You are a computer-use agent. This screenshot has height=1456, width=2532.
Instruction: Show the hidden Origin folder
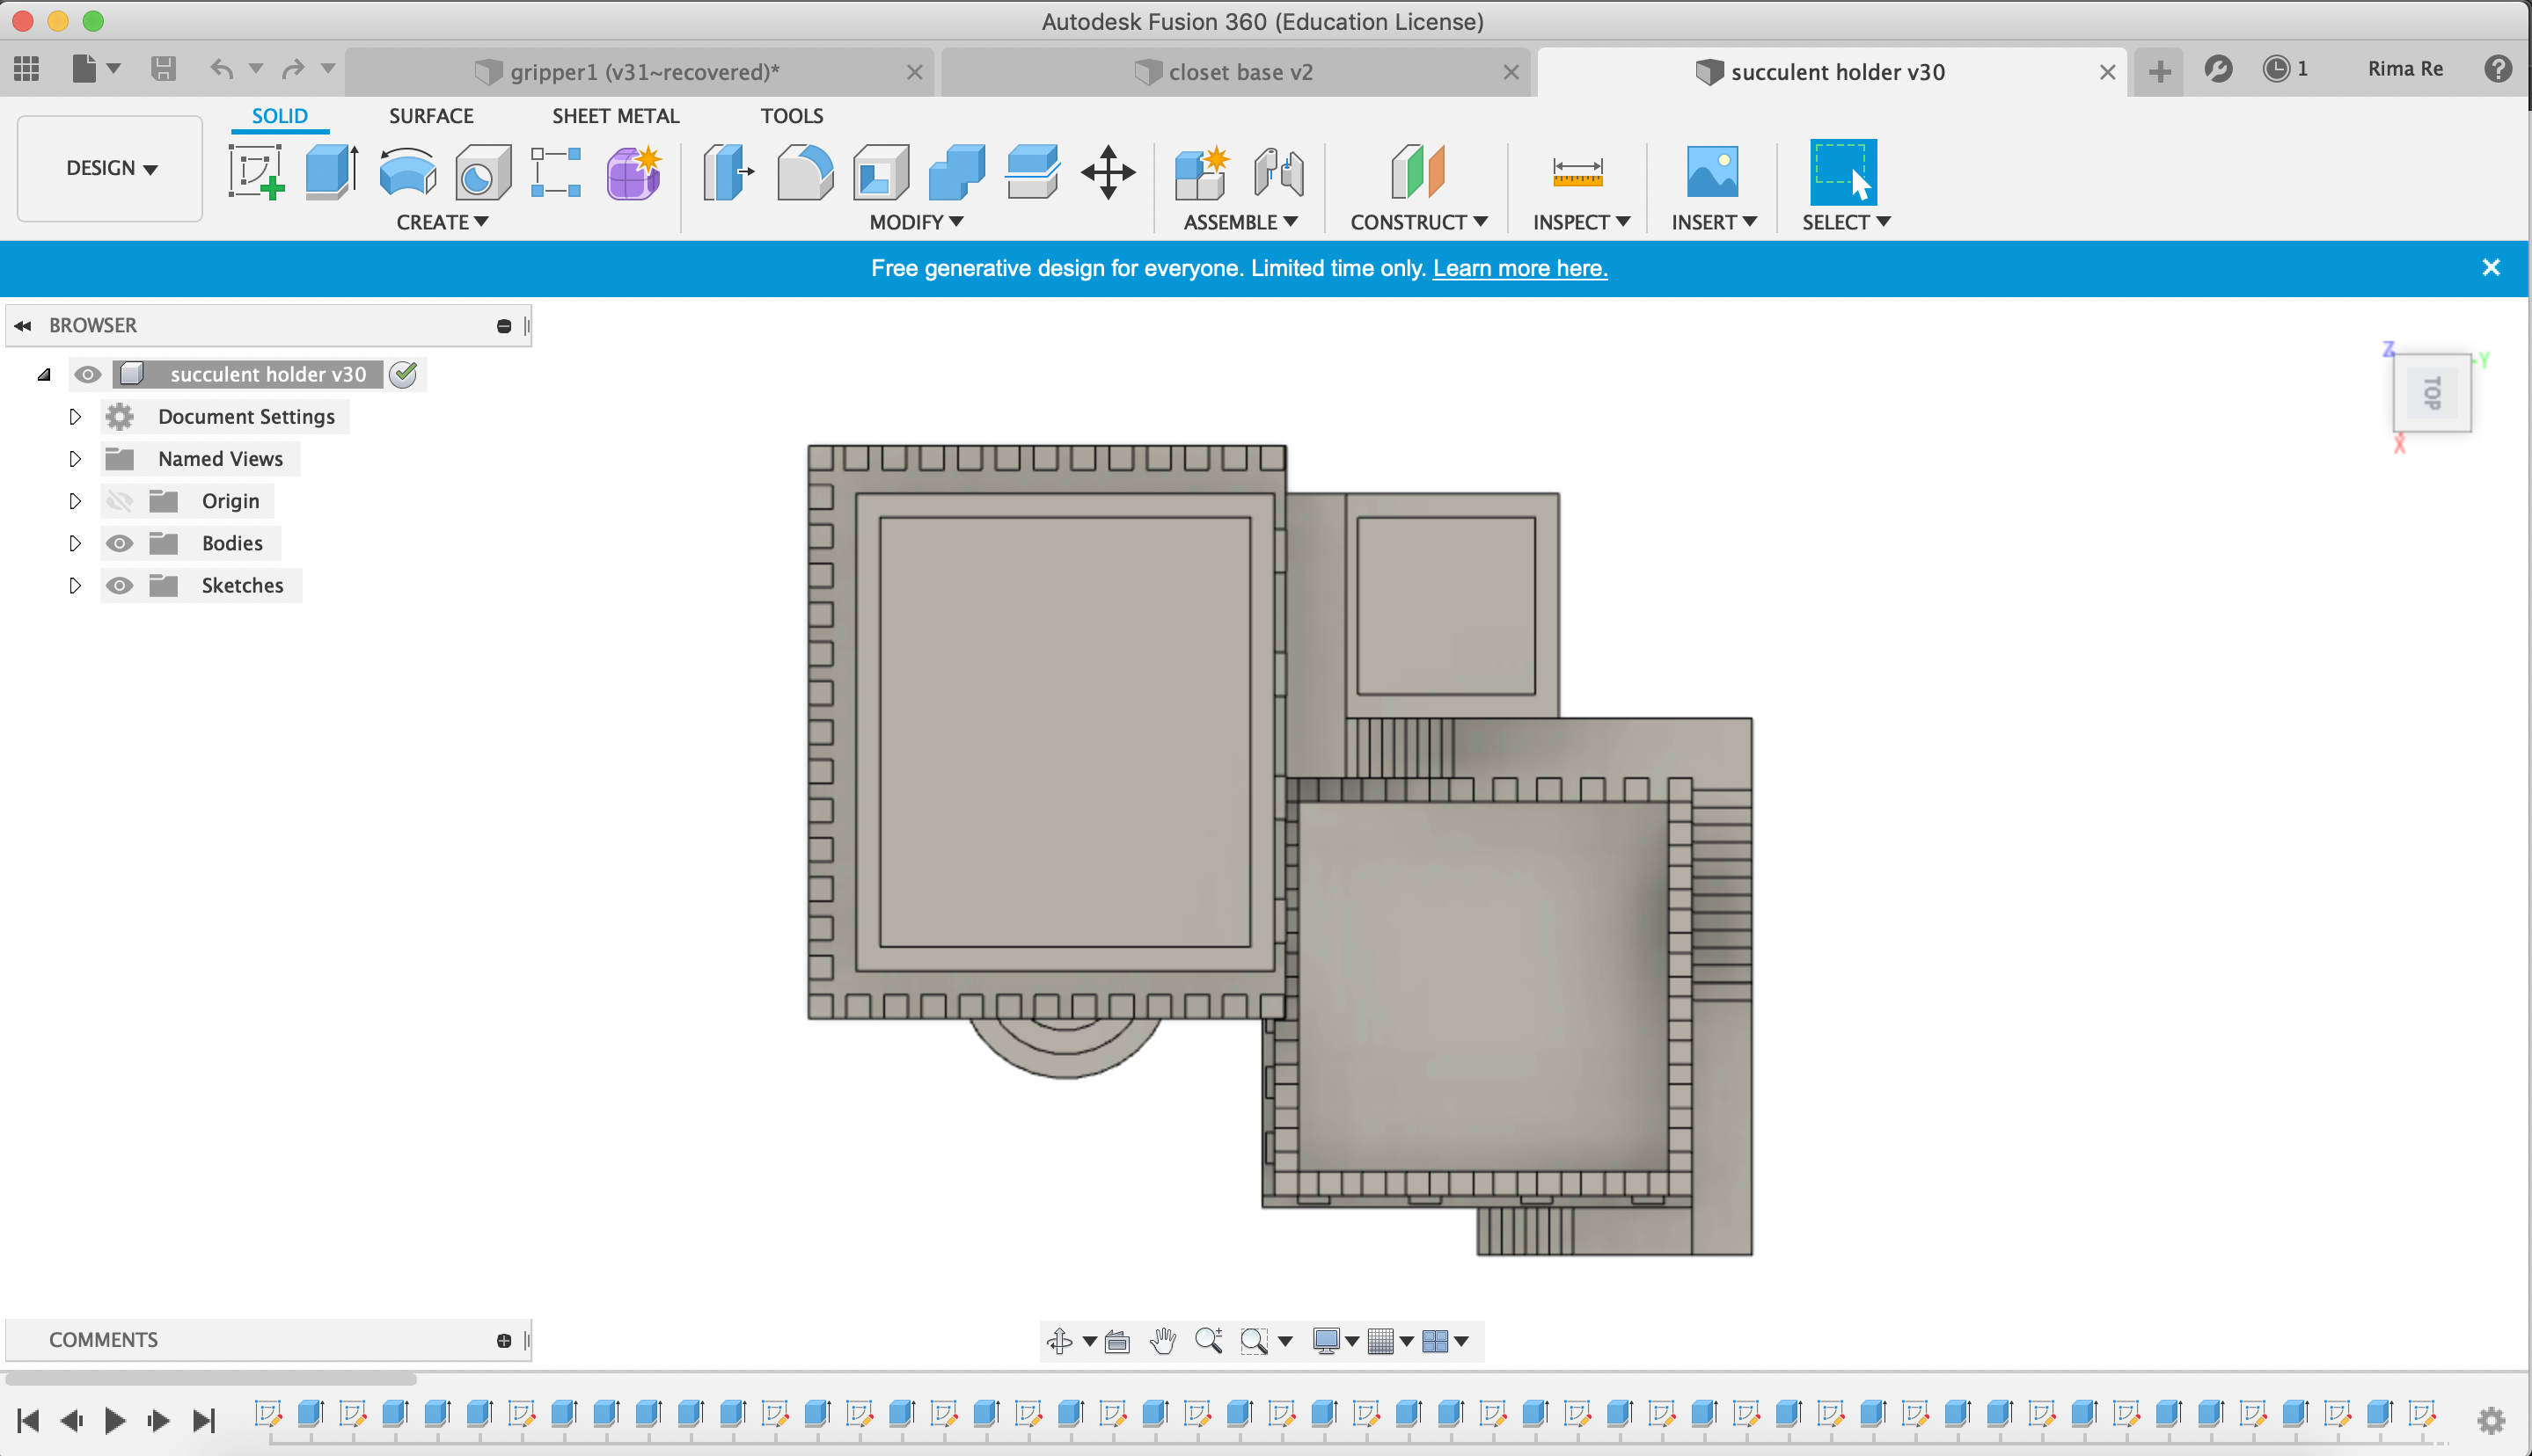click(119, 501)
